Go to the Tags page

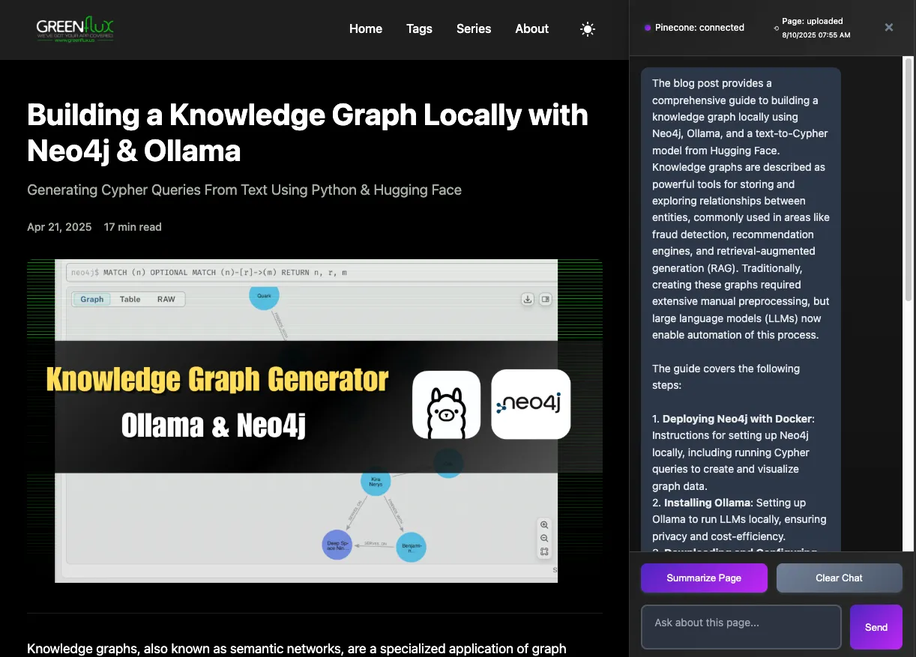click(419, 29)
